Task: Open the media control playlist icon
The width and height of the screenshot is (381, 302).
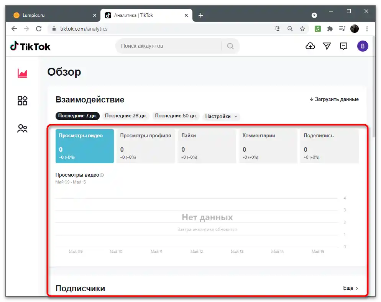Action: pyautogui.click(x=342, y=29)
